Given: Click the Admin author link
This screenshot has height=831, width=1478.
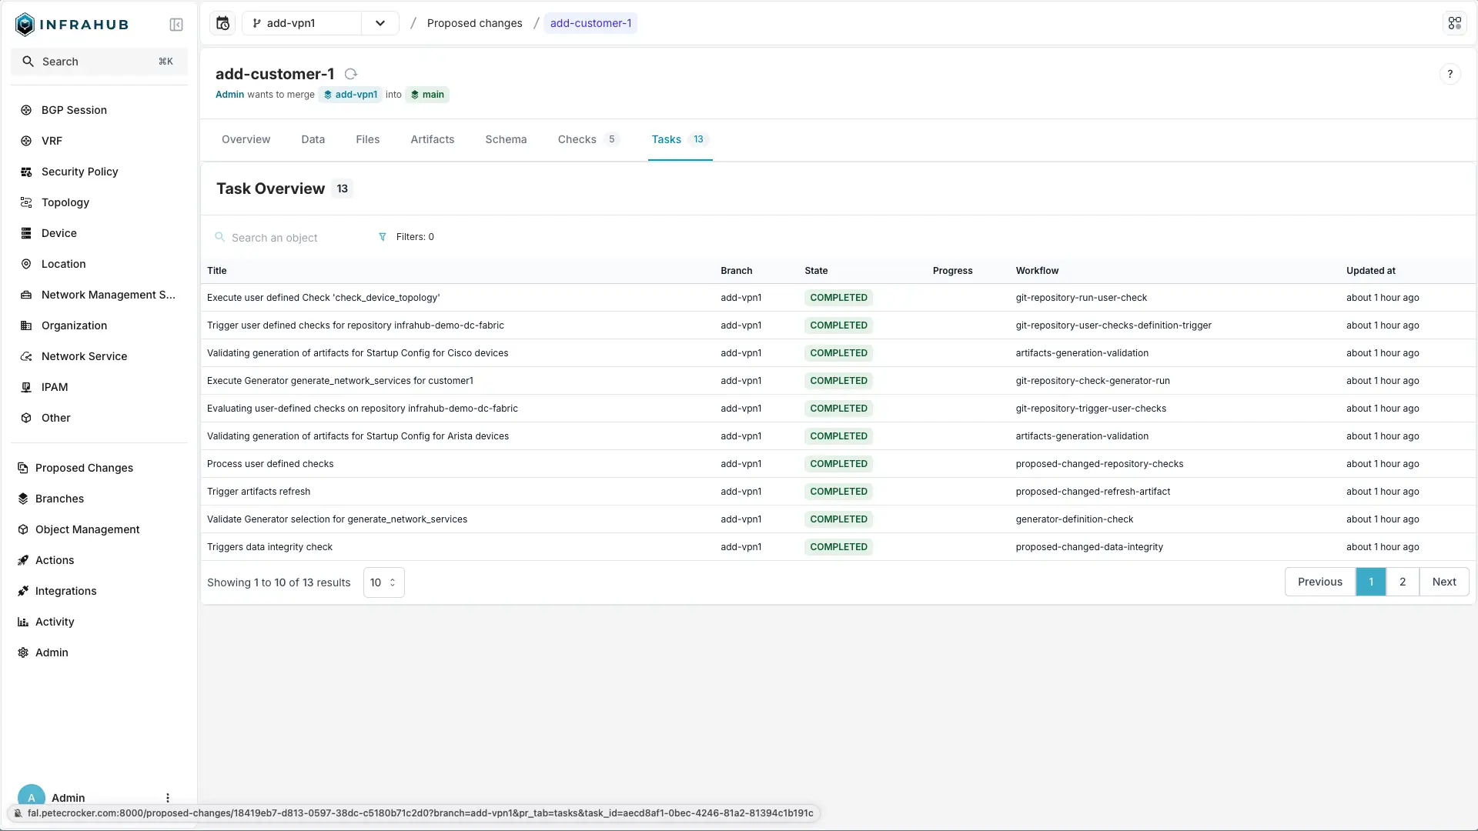Looking at the screenshot, I should [x=229, y=95].
